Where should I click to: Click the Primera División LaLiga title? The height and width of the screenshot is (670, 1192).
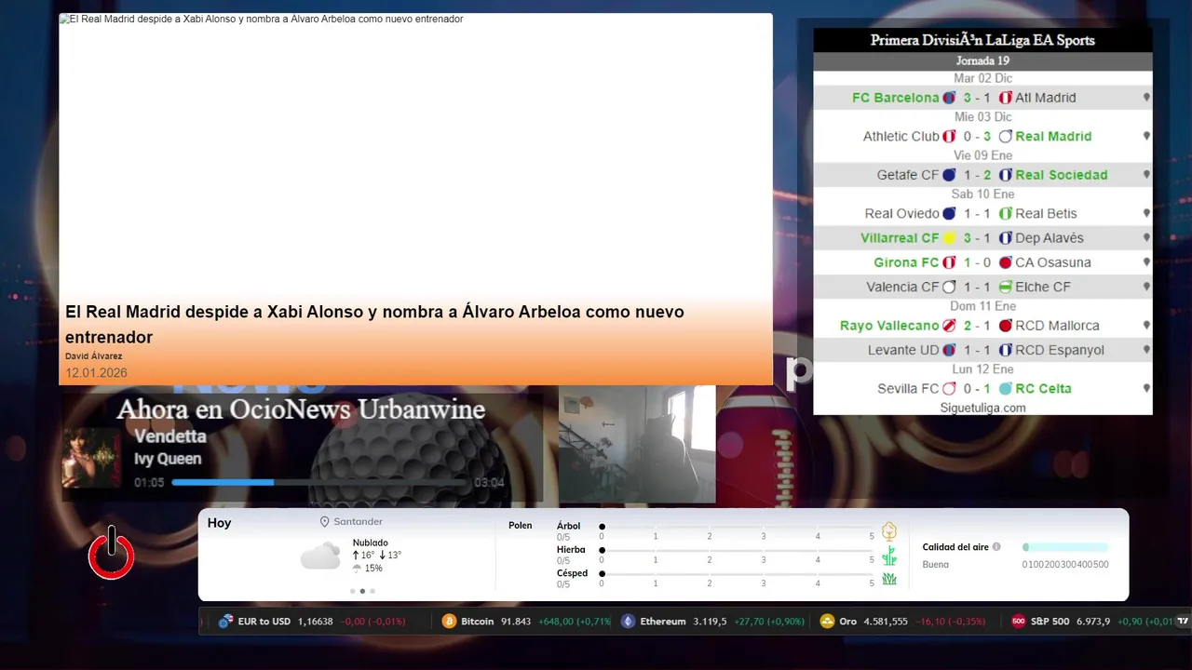click(x=982, y=40)
